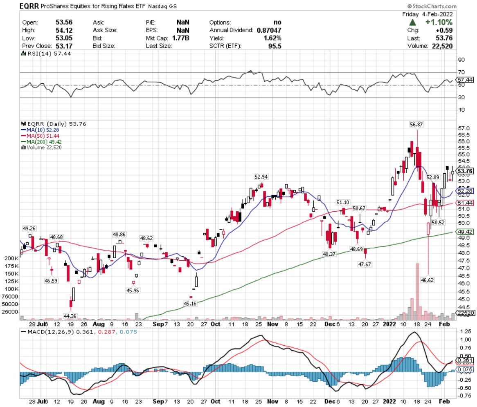Click the 50.52 price label

tap(438, 222)
